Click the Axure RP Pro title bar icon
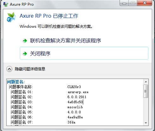 click(x=6, y=4)
